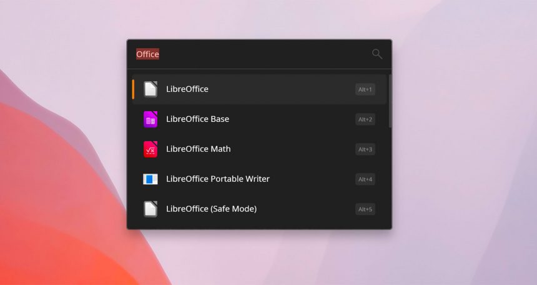
Task: Choose the LibreOffice (Safe Mode) entry
Action: click(x=259, y=209)
